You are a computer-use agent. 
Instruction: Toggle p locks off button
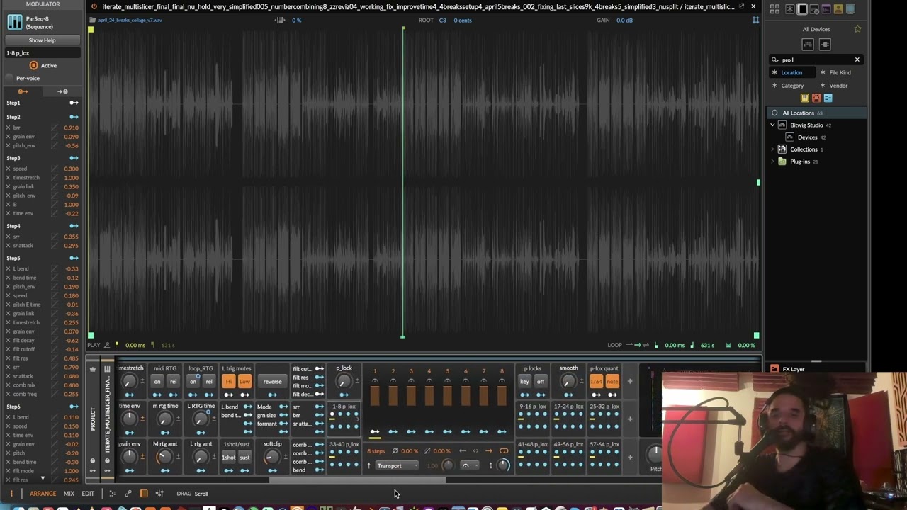(x=541, y=381)
